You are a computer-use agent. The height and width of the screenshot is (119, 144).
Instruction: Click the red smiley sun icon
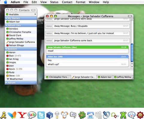(x=140, y=115)
